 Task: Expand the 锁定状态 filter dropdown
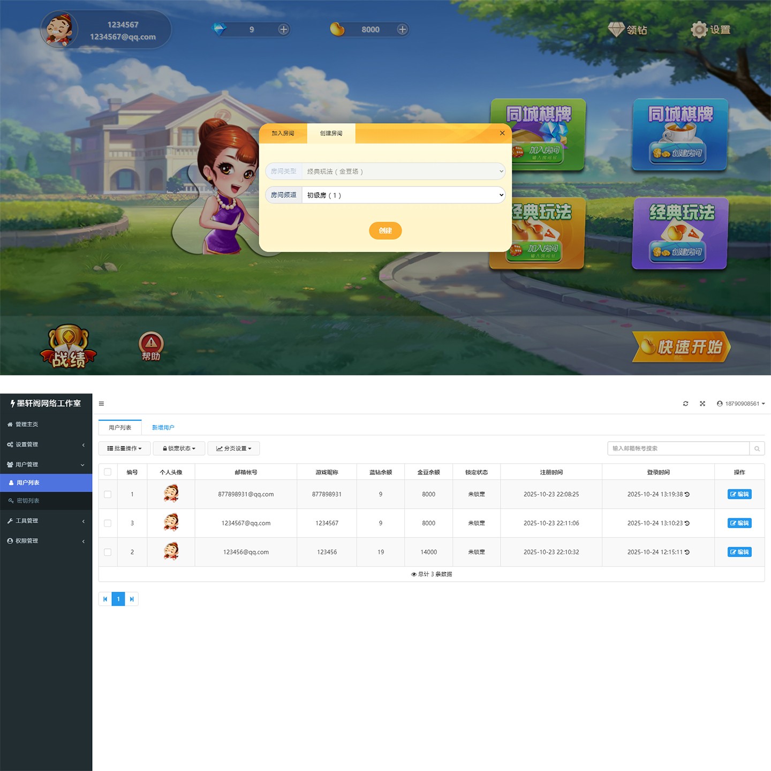coord(179,449)
